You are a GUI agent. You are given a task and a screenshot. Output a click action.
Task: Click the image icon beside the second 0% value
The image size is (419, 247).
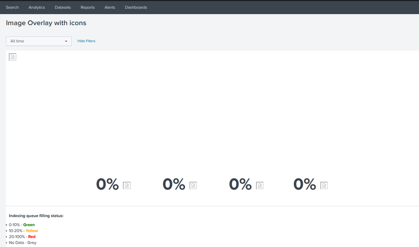[193, 185]
